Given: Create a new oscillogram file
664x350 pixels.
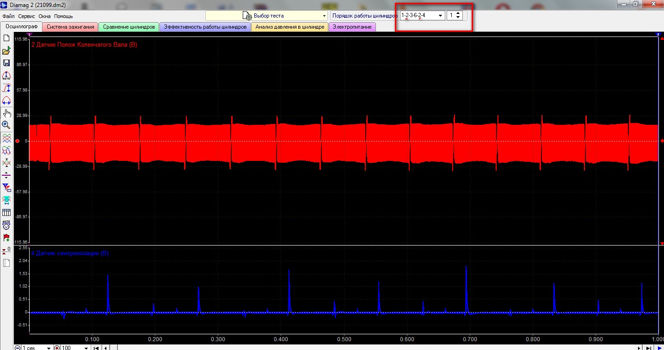Looking at the screenshot, I should click(6, 38).
